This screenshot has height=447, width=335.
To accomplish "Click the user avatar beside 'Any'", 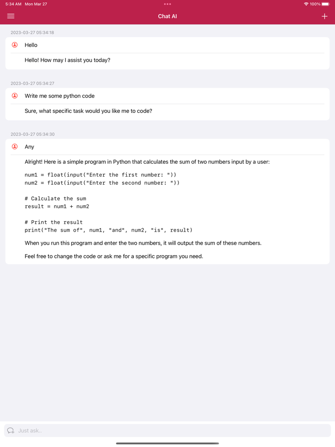I will (x=15, y=147).
